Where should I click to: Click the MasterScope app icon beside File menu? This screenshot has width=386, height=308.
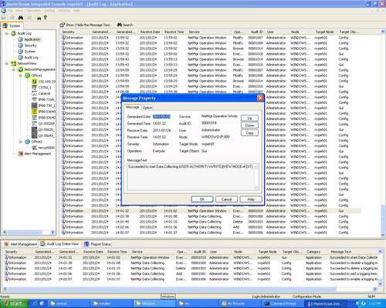point(4,11)
